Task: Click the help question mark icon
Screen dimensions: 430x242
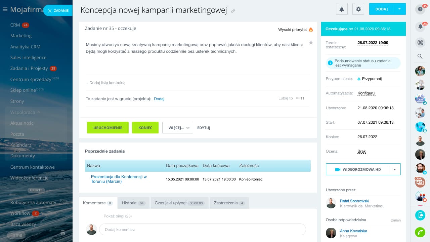Action: click(x=420, y=9)
